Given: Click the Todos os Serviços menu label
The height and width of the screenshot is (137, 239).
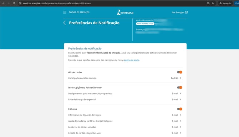Looking at the screenshot, I should [79, 12].
